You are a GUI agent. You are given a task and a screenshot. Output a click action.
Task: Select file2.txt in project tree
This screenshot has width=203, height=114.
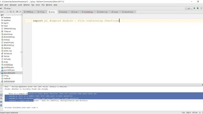tap(5, 56)
